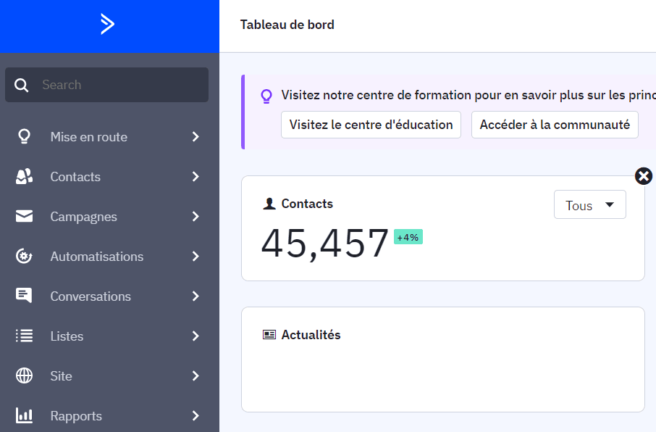Click the Listes list icon
Screen dimensions: 656x432
24,336
